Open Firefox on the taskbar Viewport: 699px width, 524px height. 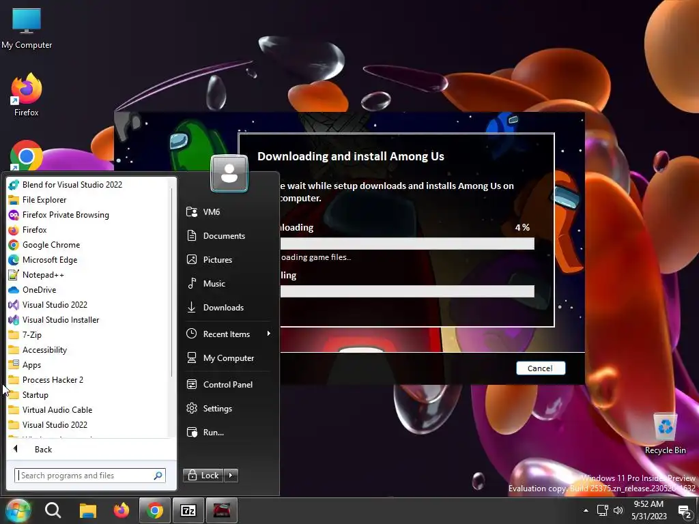[x=122, y=510]
